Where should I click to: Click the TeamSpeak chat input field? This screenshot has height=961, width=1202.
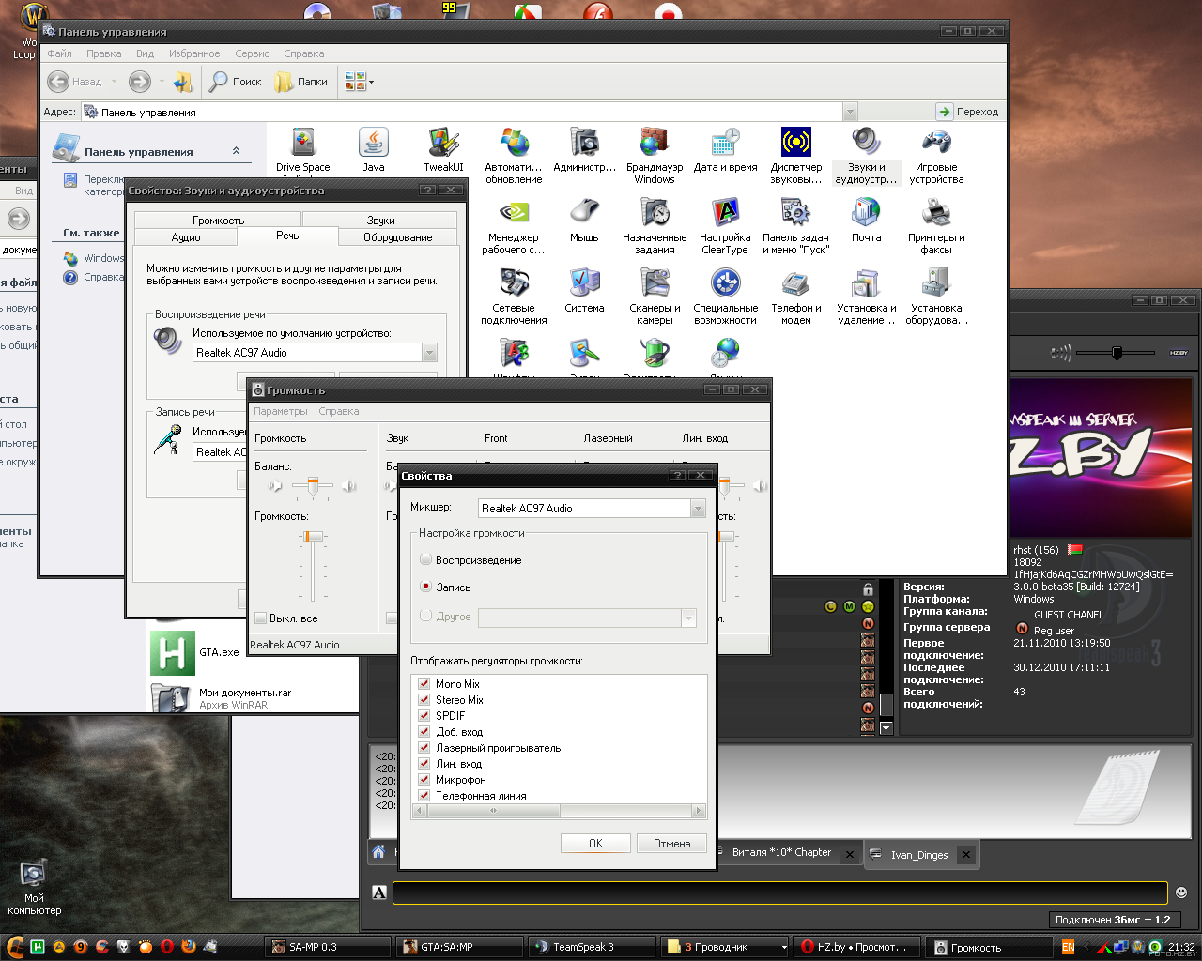point(779,892)
